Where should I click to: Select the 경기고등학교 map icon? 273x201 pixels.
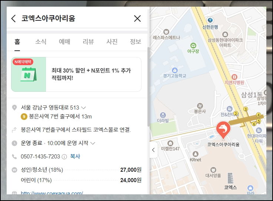tap(174, 70)
